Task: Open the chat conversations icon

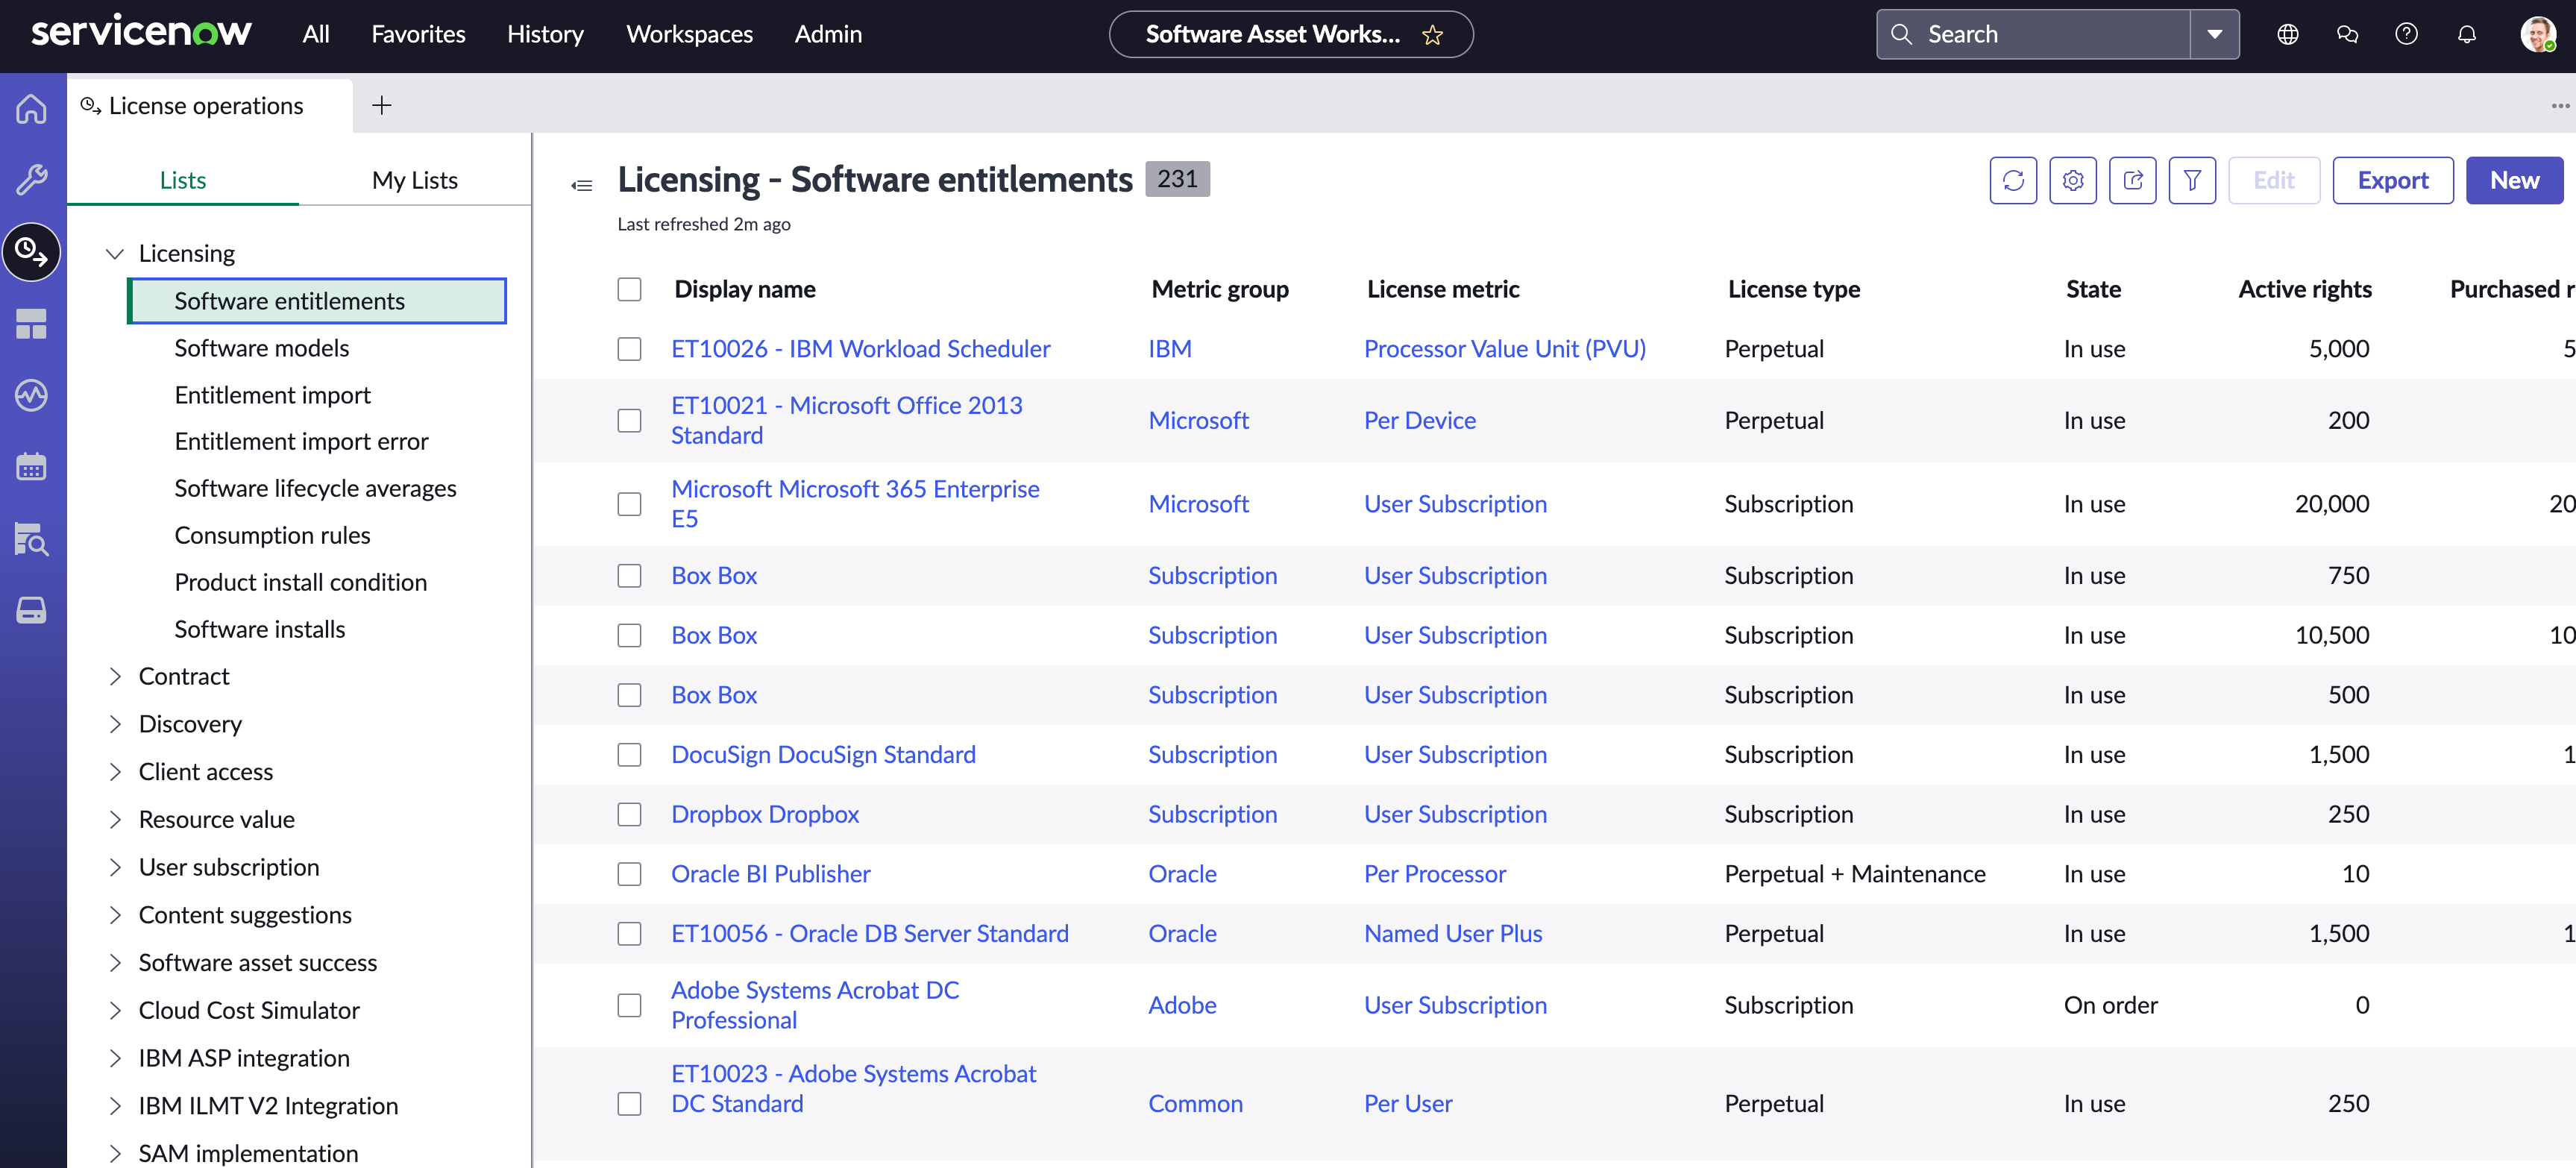Action: point(2347,35)
